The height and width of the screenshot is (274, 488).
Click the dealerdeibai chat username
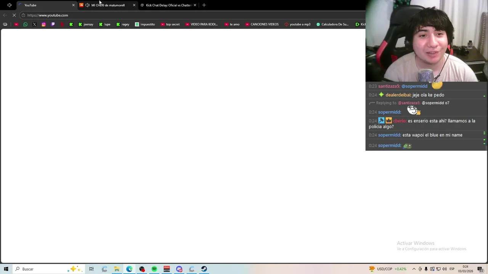pyautogui.click(x=398, y=95)
